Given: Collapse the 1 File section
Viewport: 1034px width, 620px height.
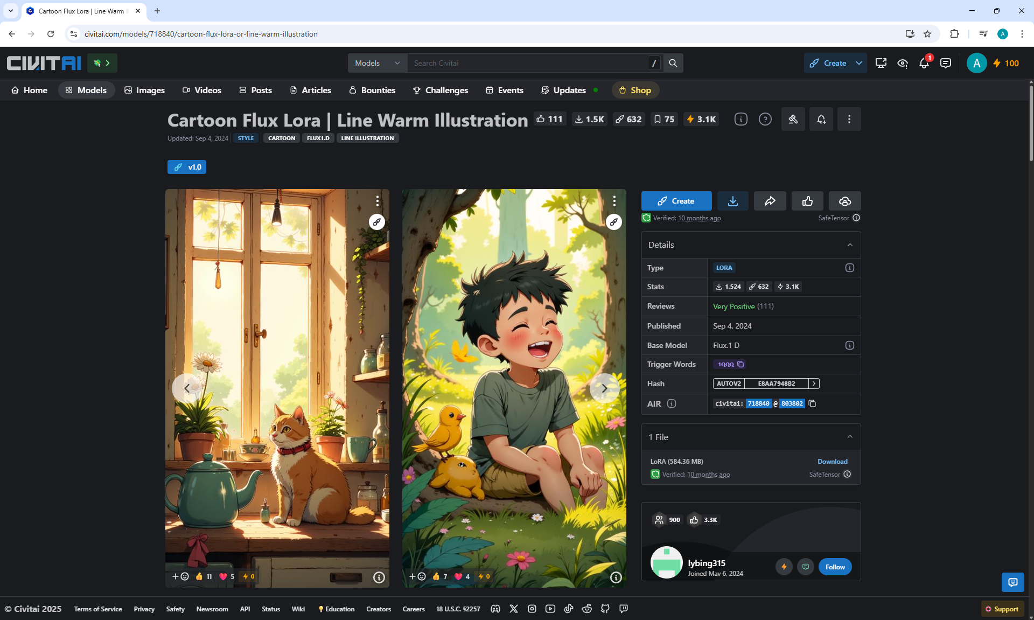Looking at the screenshot, I should point(850,437).
